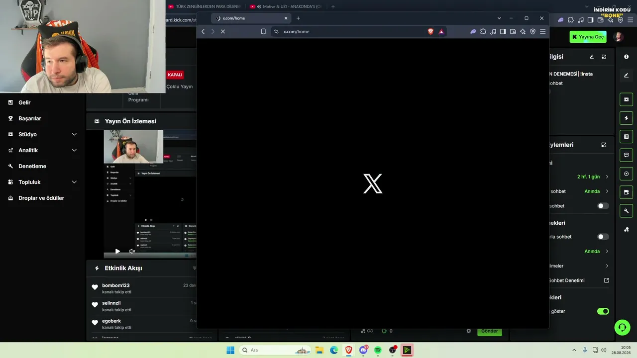Expand the first 'Anında' sohbet setting
Screen dimensions: 637x358
607,191
